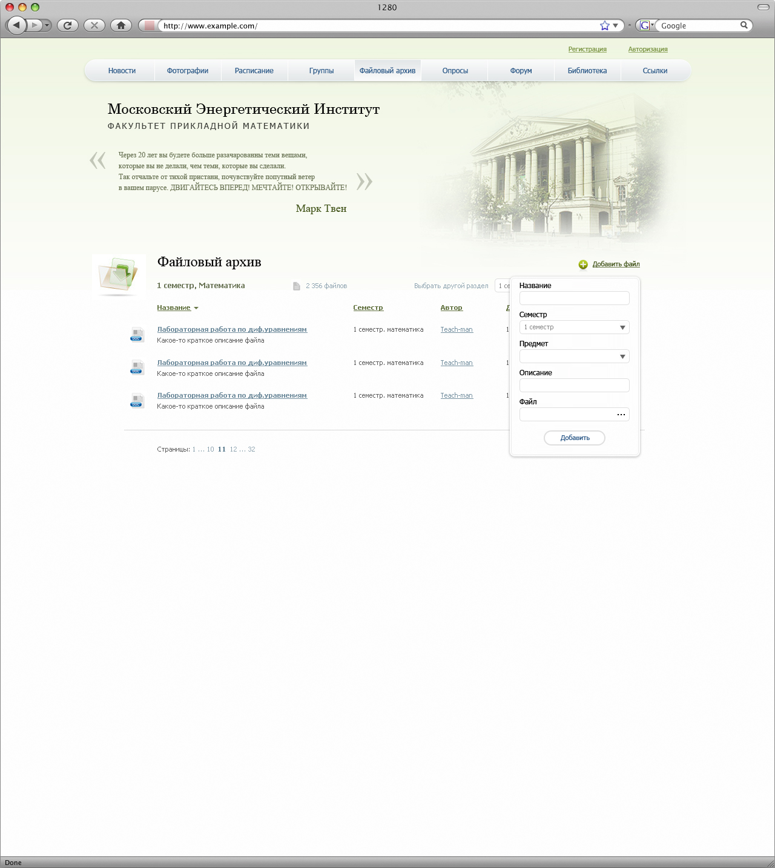This screenshot has width=775, height=868.
Task: Go back using the browser back arrow
Action: [x=16, y=25]
